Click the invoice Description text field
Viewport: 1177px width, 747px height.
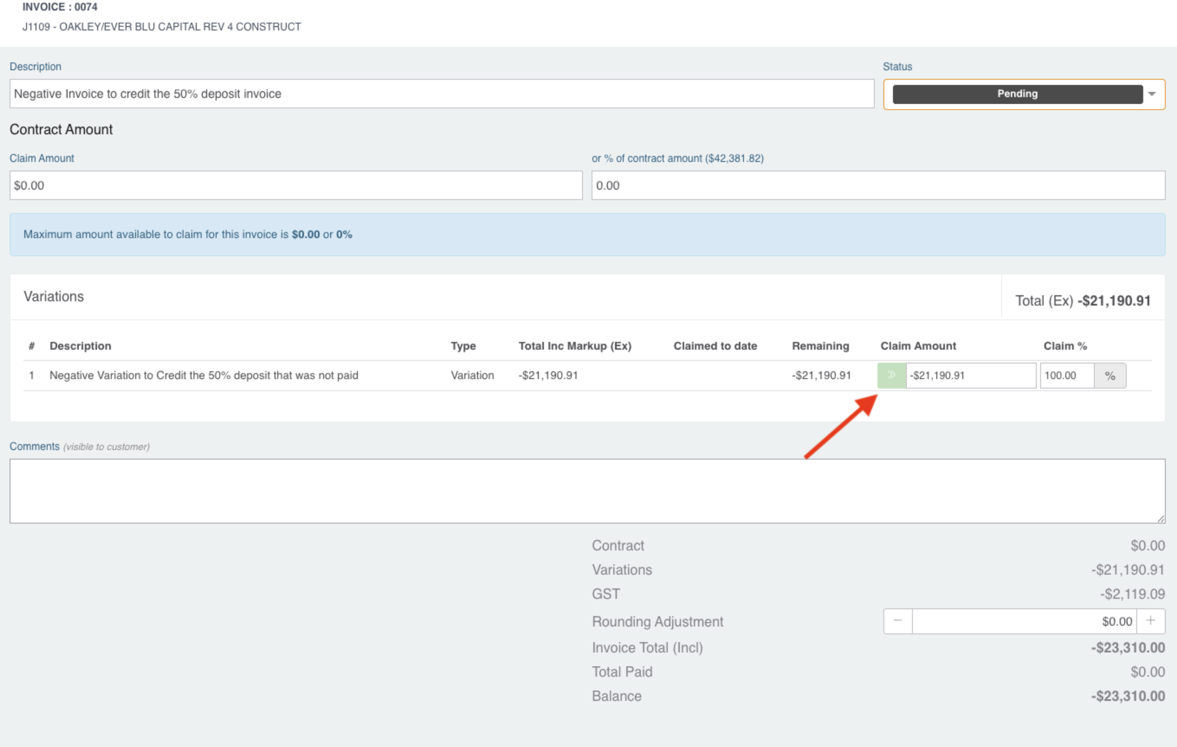click(x=441, y=94)
